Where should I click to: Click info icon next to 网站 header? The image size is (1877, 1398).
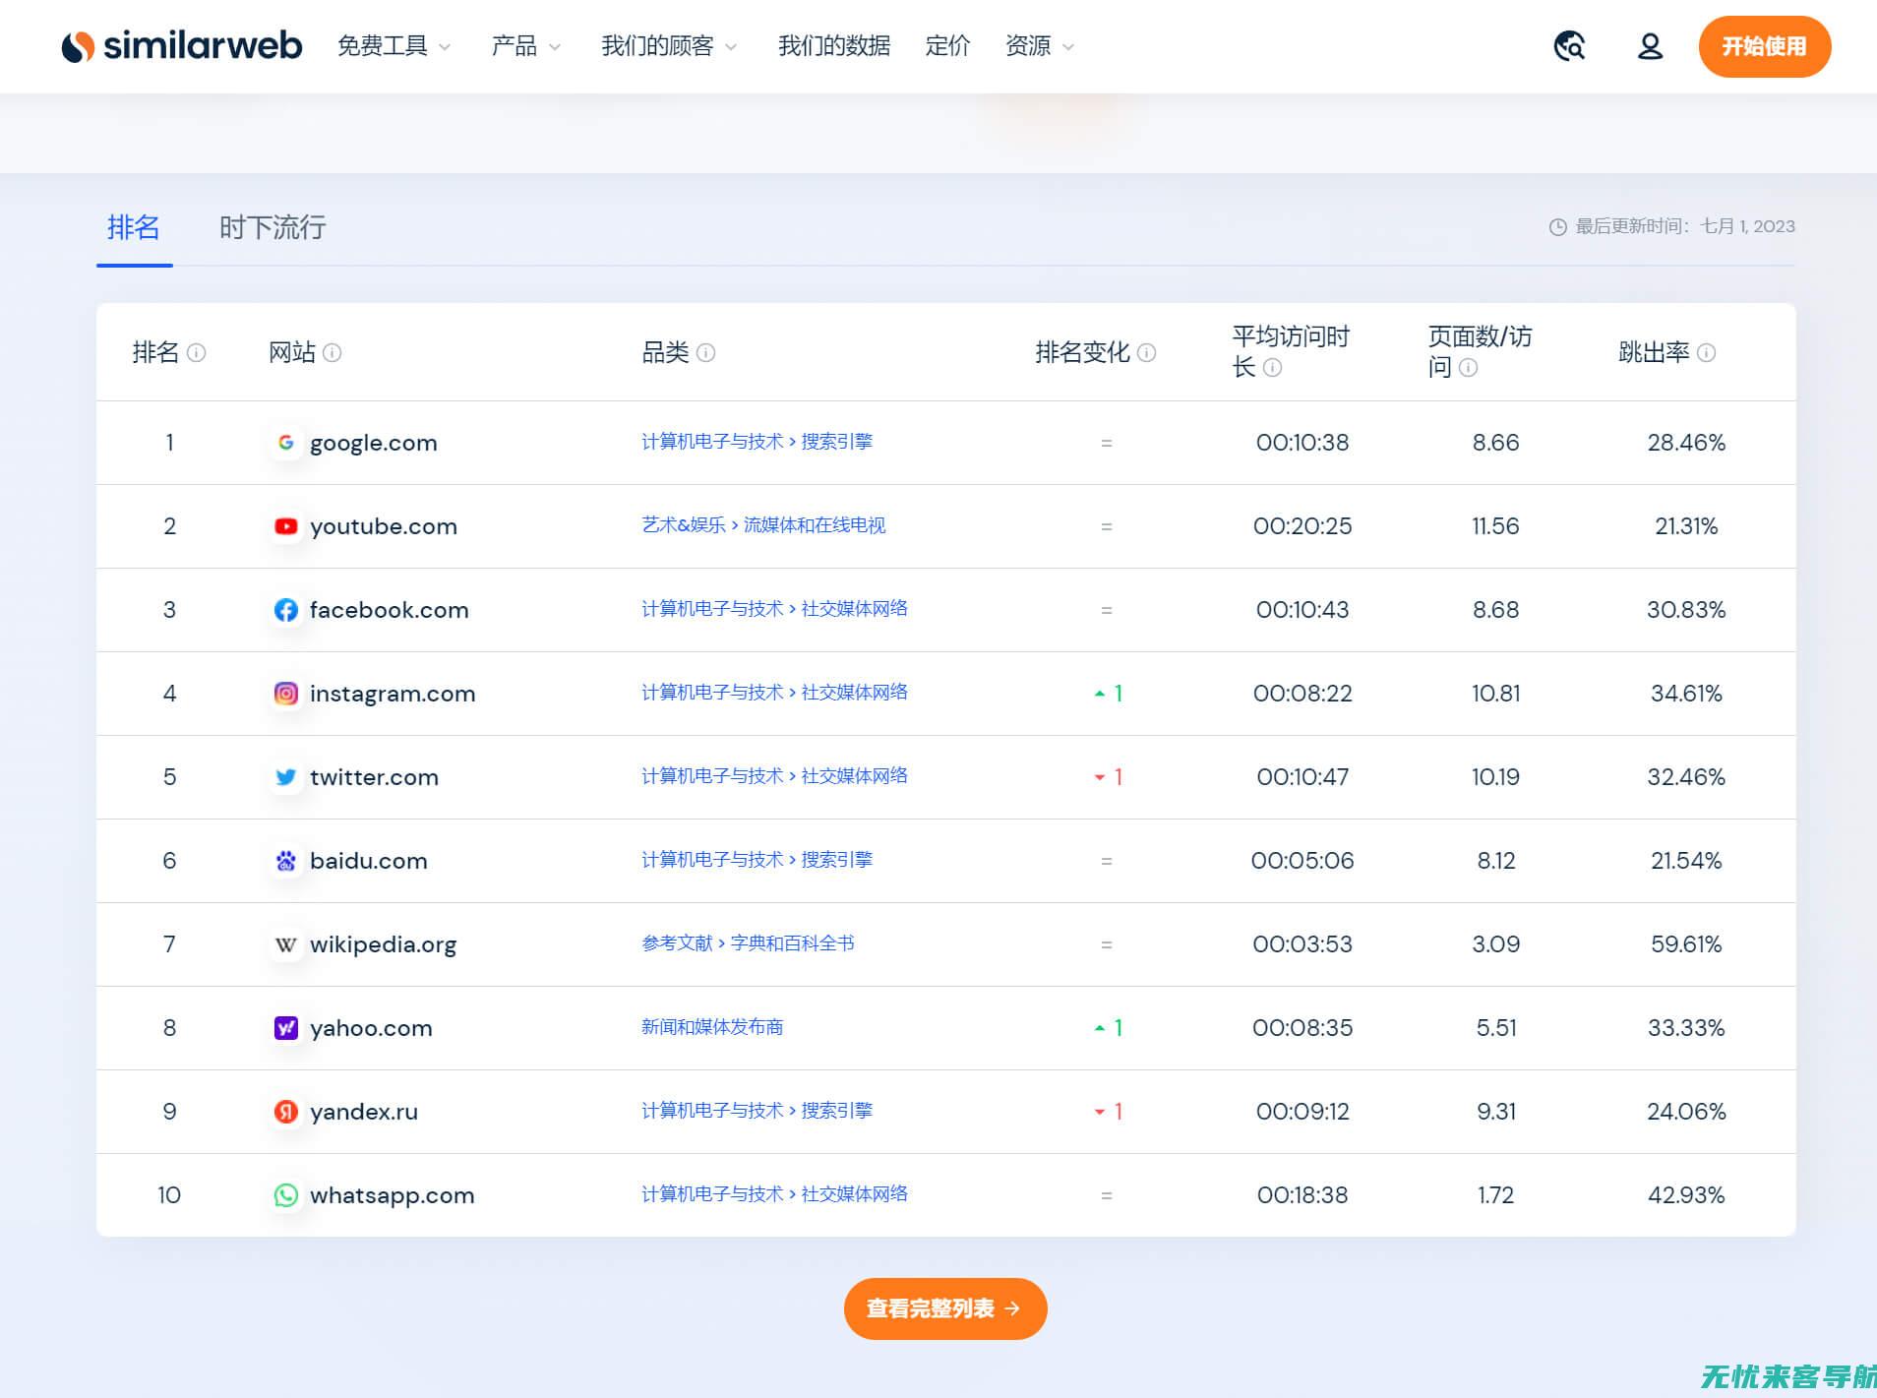point(333,352)
